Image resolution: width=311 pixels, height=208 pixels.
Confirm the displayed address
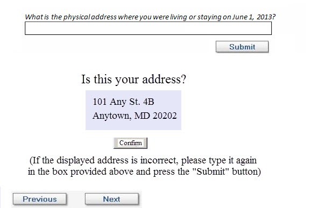tap(131, 143)
